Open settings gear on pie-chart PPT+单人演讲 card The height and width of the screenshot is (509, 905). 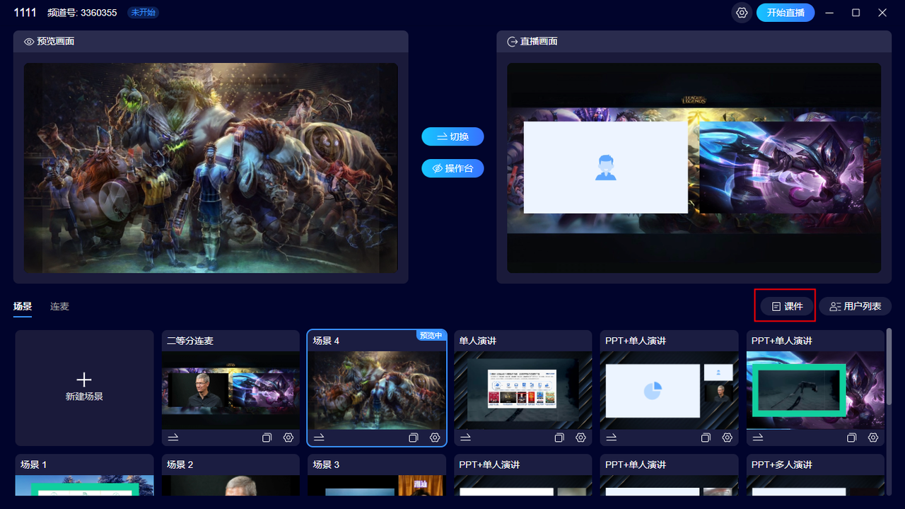[727, 438]
